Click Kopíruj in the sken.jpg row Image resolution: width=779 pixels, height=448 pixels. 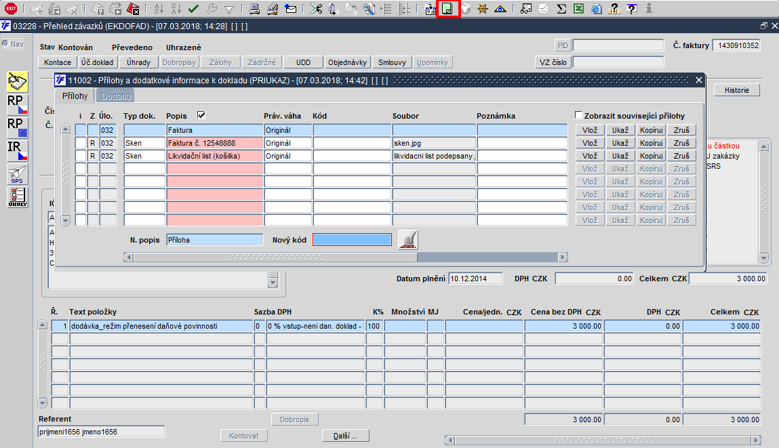point(652,143)
